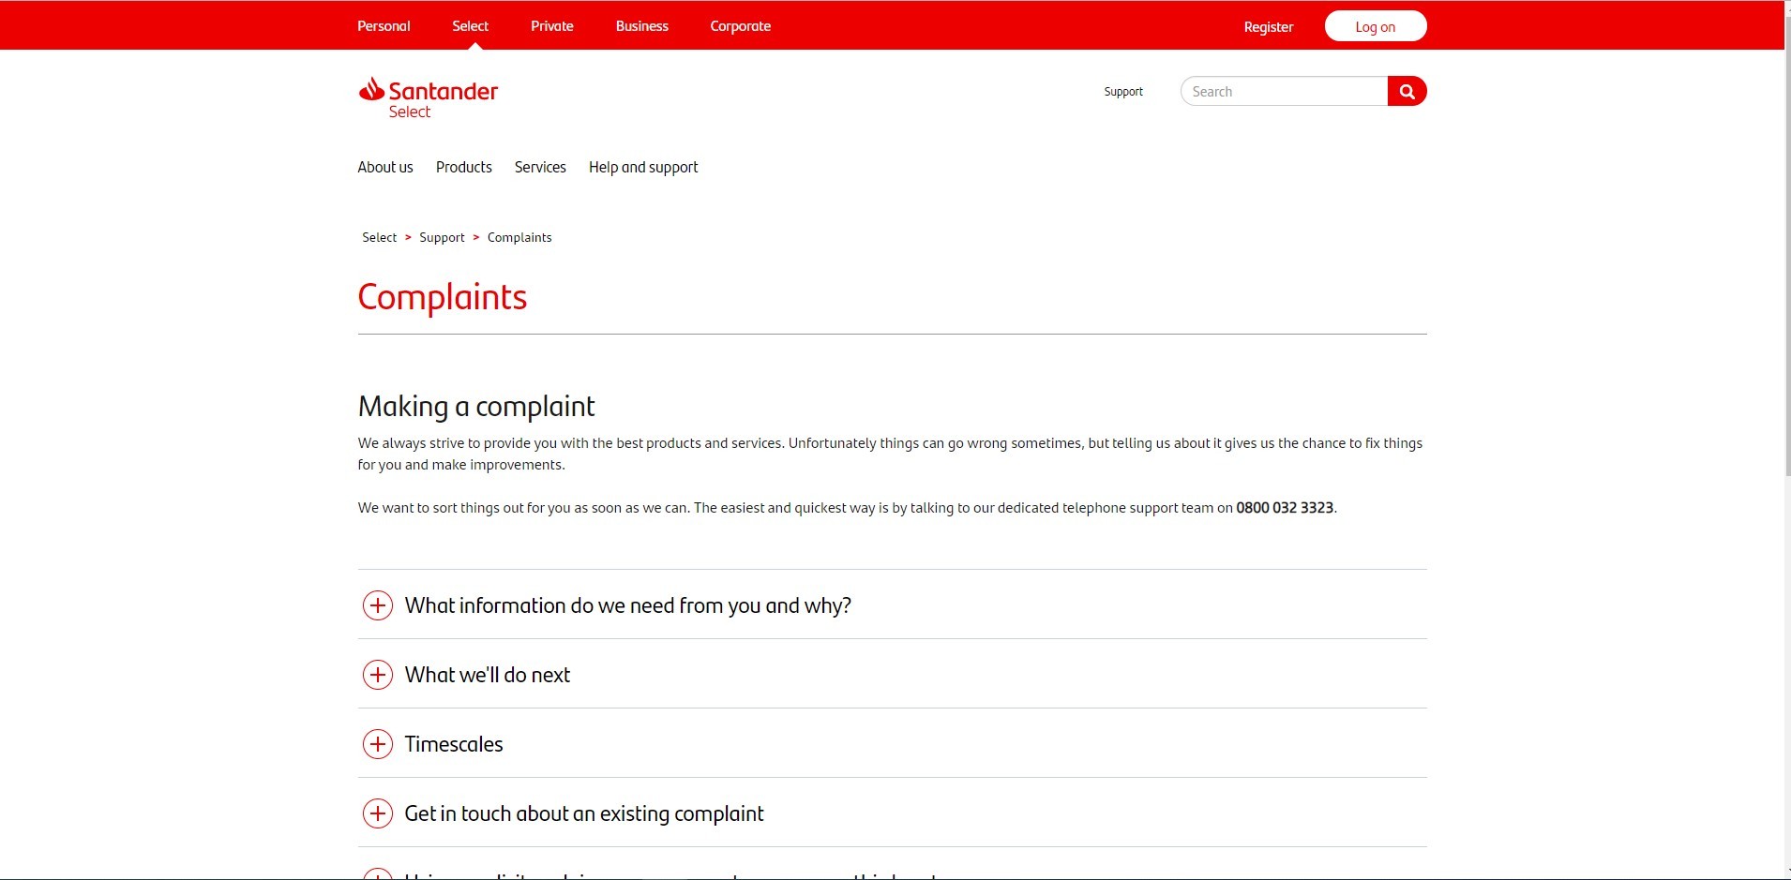This screenshot has width=1791, height=880.
Task: Select the Select tab in top bar
Action: pyautogui.click(x=471, y=26)
